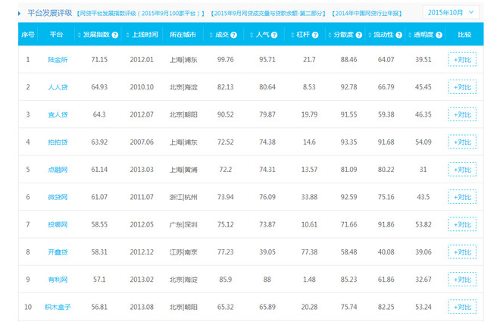This screenshot has width=500, height=322.
Task: Click the 平台 column header
Action: pos(57,35)
